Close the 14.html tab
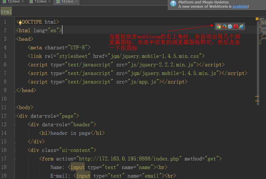Viewport: 266px width, 179px height. (x=76, y=1)
